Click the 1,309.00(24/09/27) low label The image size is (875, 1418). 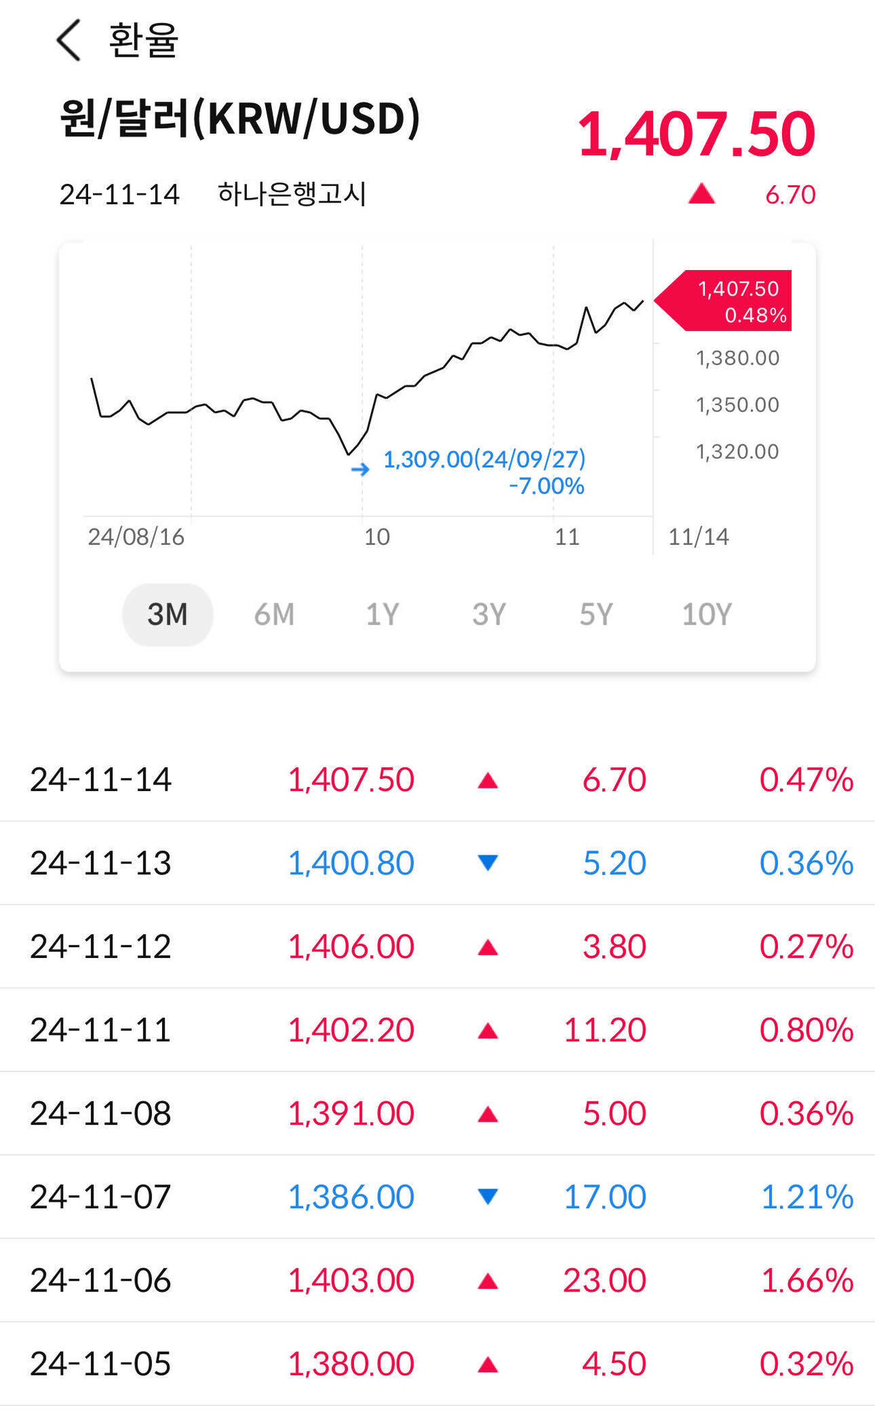(x=484, y=459)
